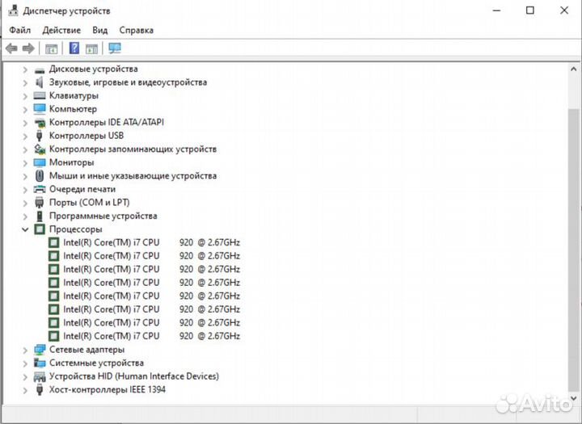Expand the Очереди печати node
This screenshot has width=582, height=424.
25,190
